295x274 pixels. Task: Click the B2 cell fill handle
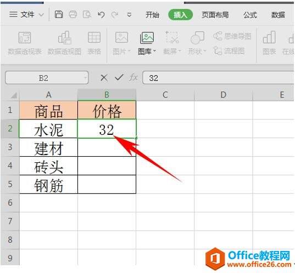tap(136, 138)
